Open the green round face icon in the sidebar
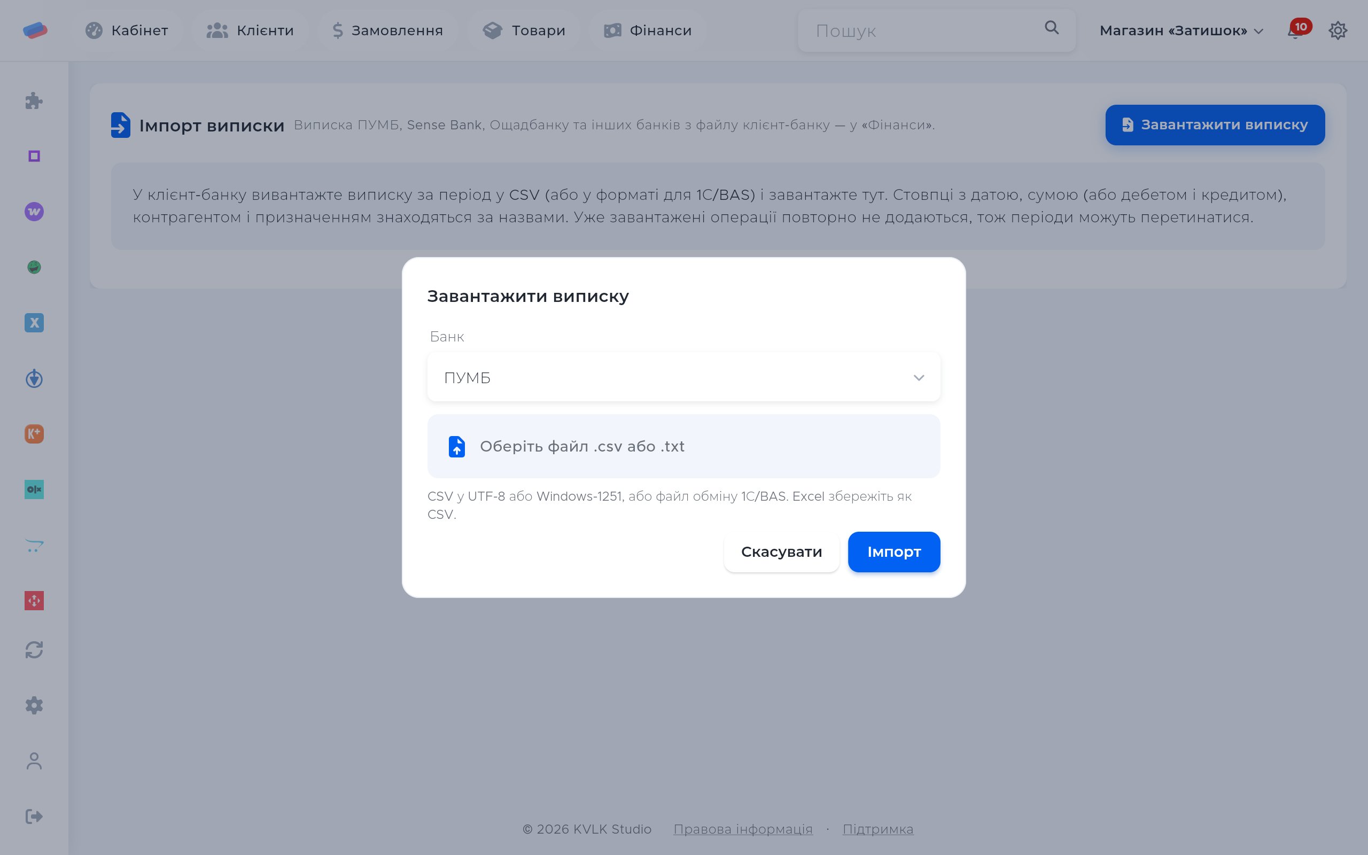Image resolution: width=1368 pixels, height=855 pixels. pyautogui.click(x=34, y=267)
